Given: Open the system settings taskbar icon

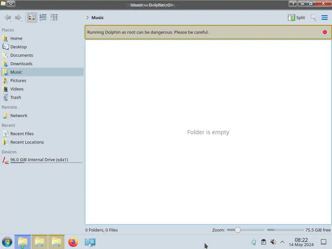Looking at the screenshot, I should pos(90,242).
